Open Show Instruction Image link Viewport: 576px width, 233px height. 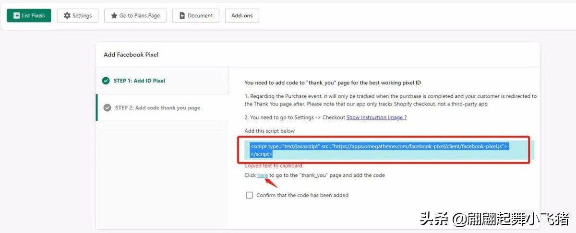click(376, 117)
